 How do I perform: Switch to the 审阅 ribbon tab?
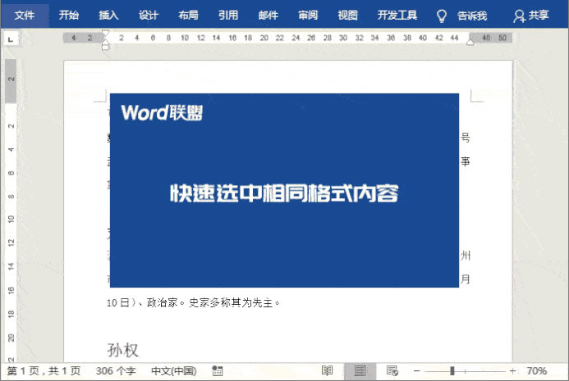308,16
